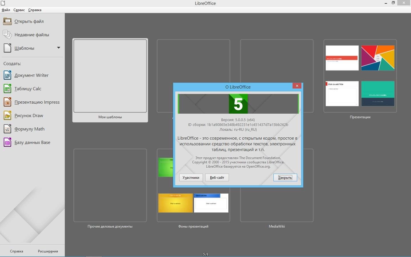411x257 pixels.
Task: Select the green presentation background thumbnail
Action: click(x=166, y=167)
